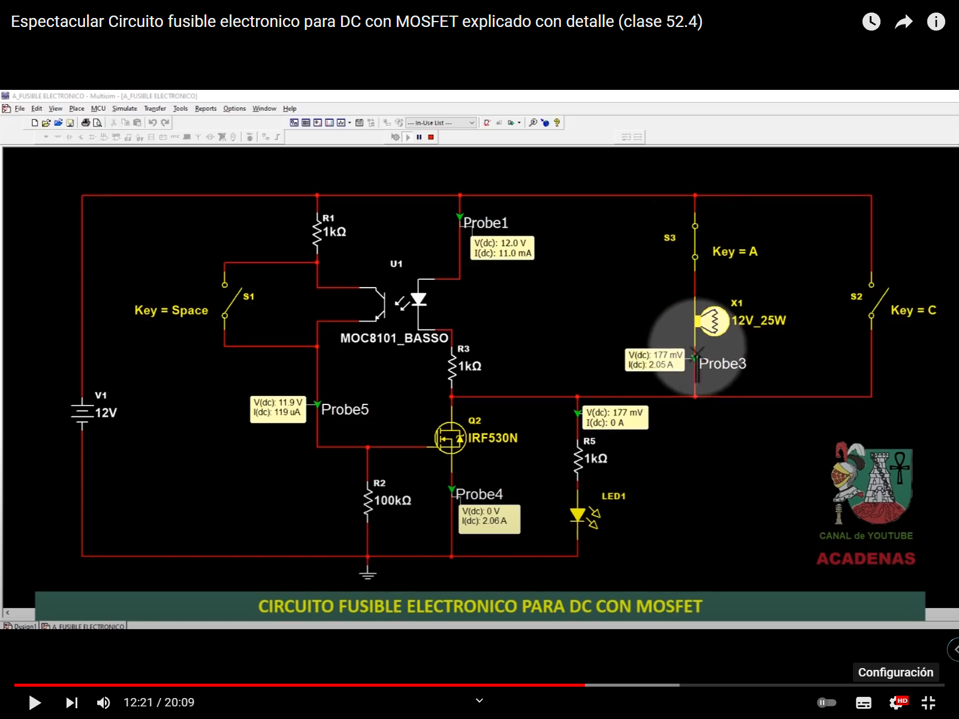The height and width of the screenshot is (719, 959).
Task: Show video info card icon
Action: [936, 22]
